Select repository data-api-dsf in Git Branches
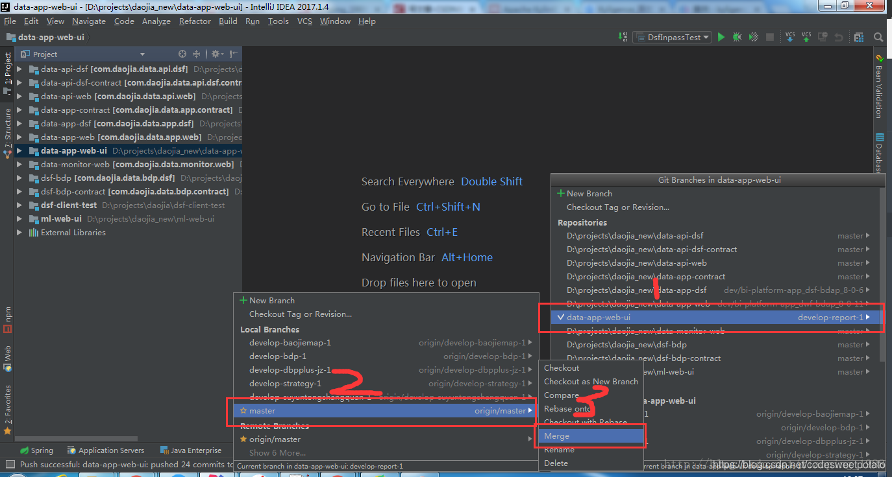 [714, 236]
